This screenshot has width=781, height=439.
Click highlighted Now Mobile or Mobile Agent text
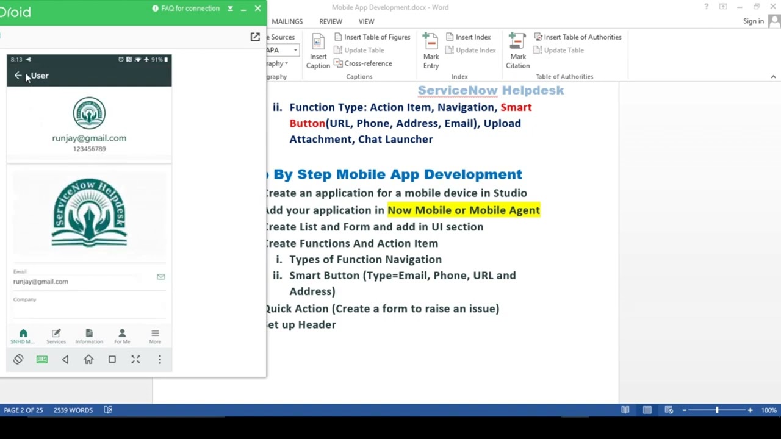(x=464, y=210)
